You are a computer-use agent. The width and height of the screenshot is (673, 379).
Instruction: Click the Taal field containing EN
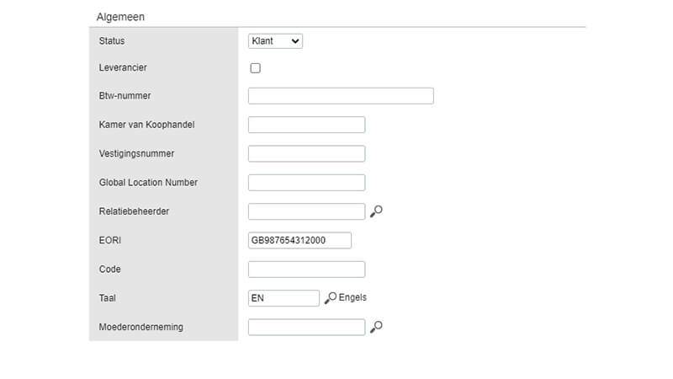(284, 298)
